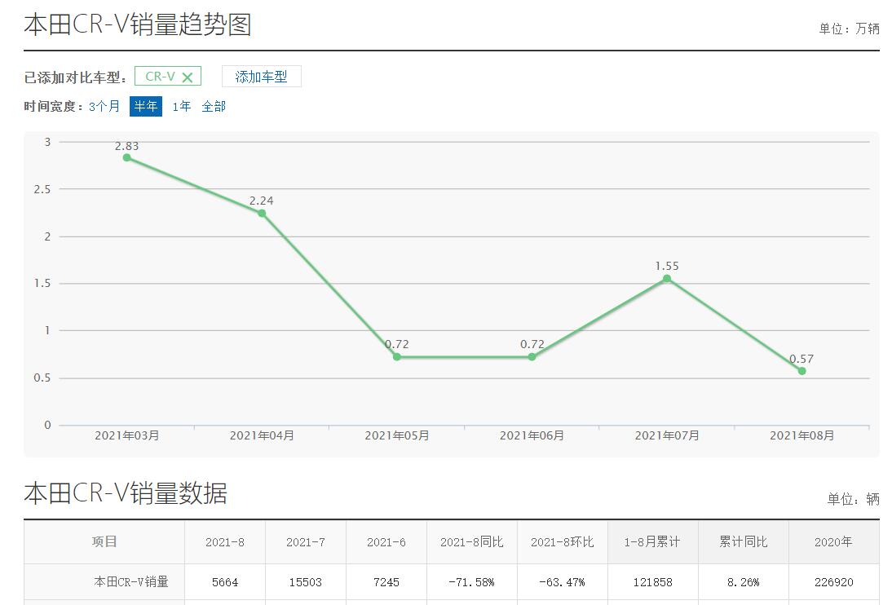Click the 0.72 data point for 2021年06月
892x605 pixels.
click(532, 357)
